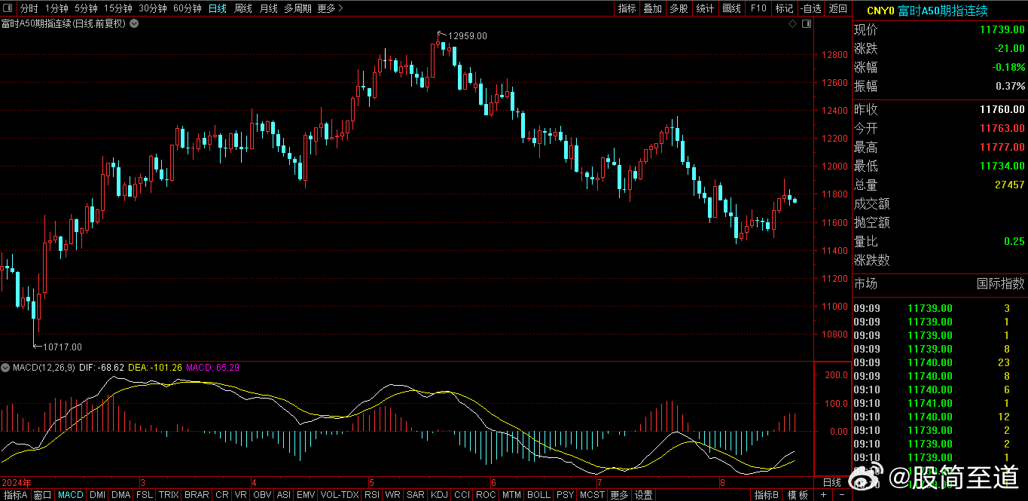1028x501 pixels.
Task: Click the panel layout icon at top-left
Action: point(8,8)
